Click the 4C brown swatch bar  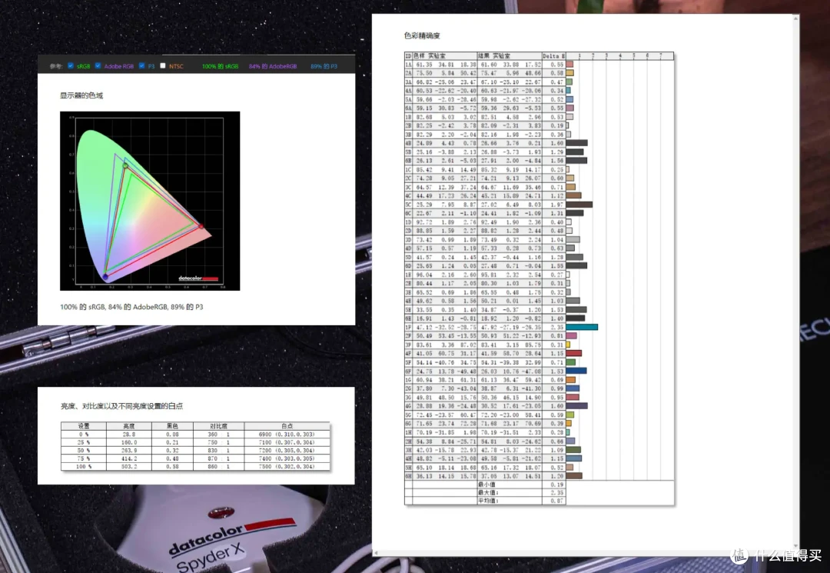574,195
